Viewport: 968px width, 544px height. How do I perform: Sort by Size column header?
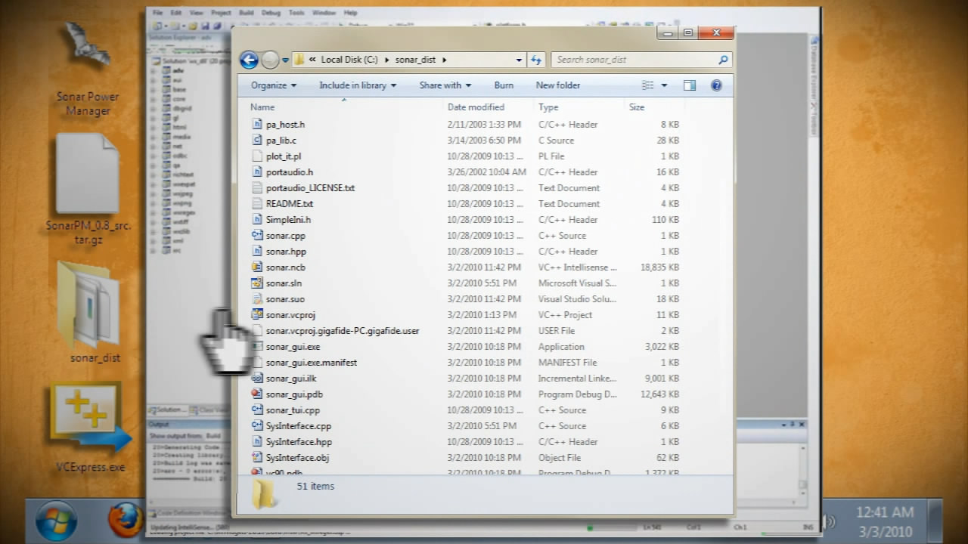tap(655, 107)
